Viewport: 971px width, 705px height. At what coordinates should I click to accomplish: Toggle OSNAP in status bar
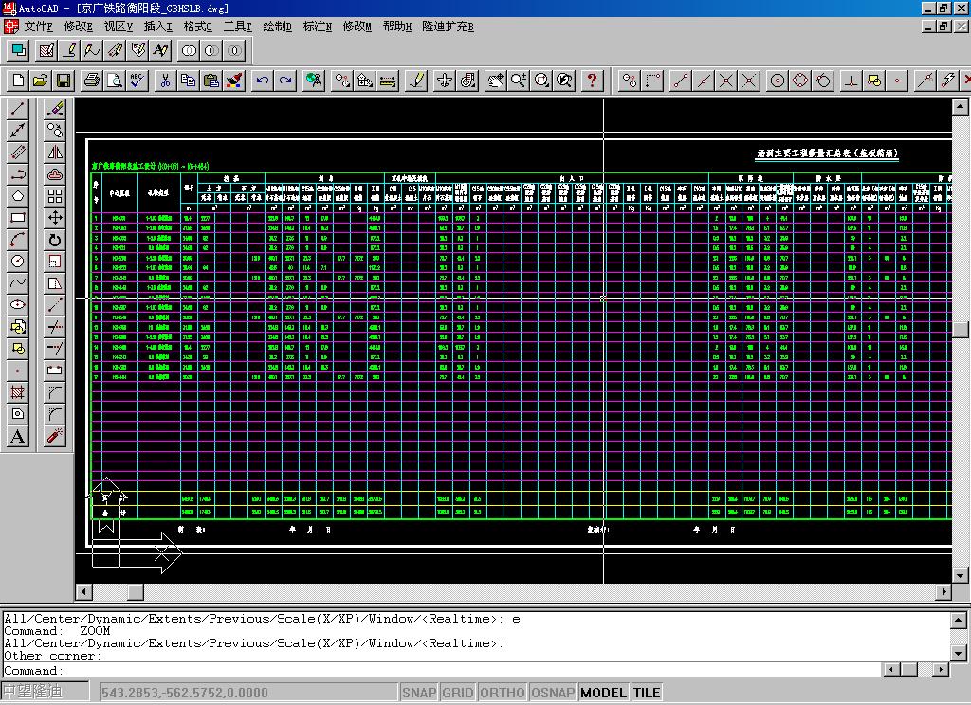553,693
